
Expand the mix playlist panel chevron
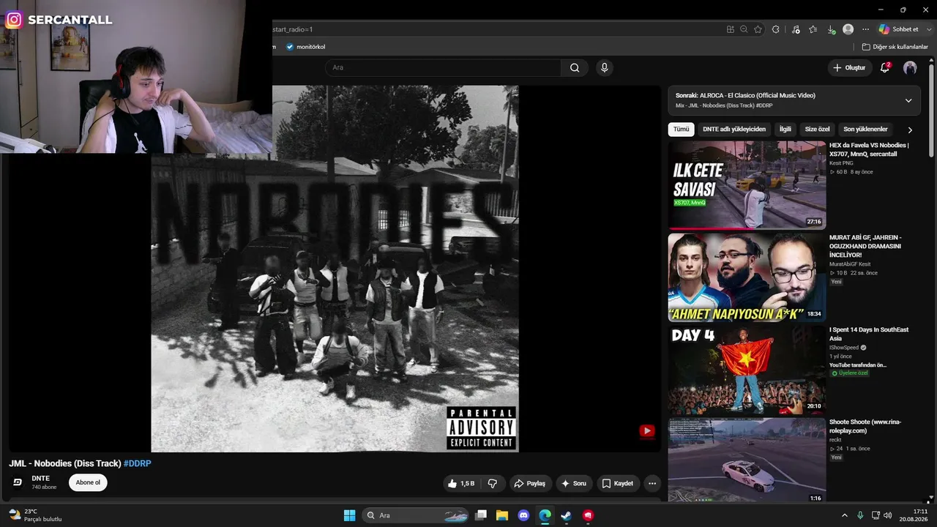click(908, 100)
